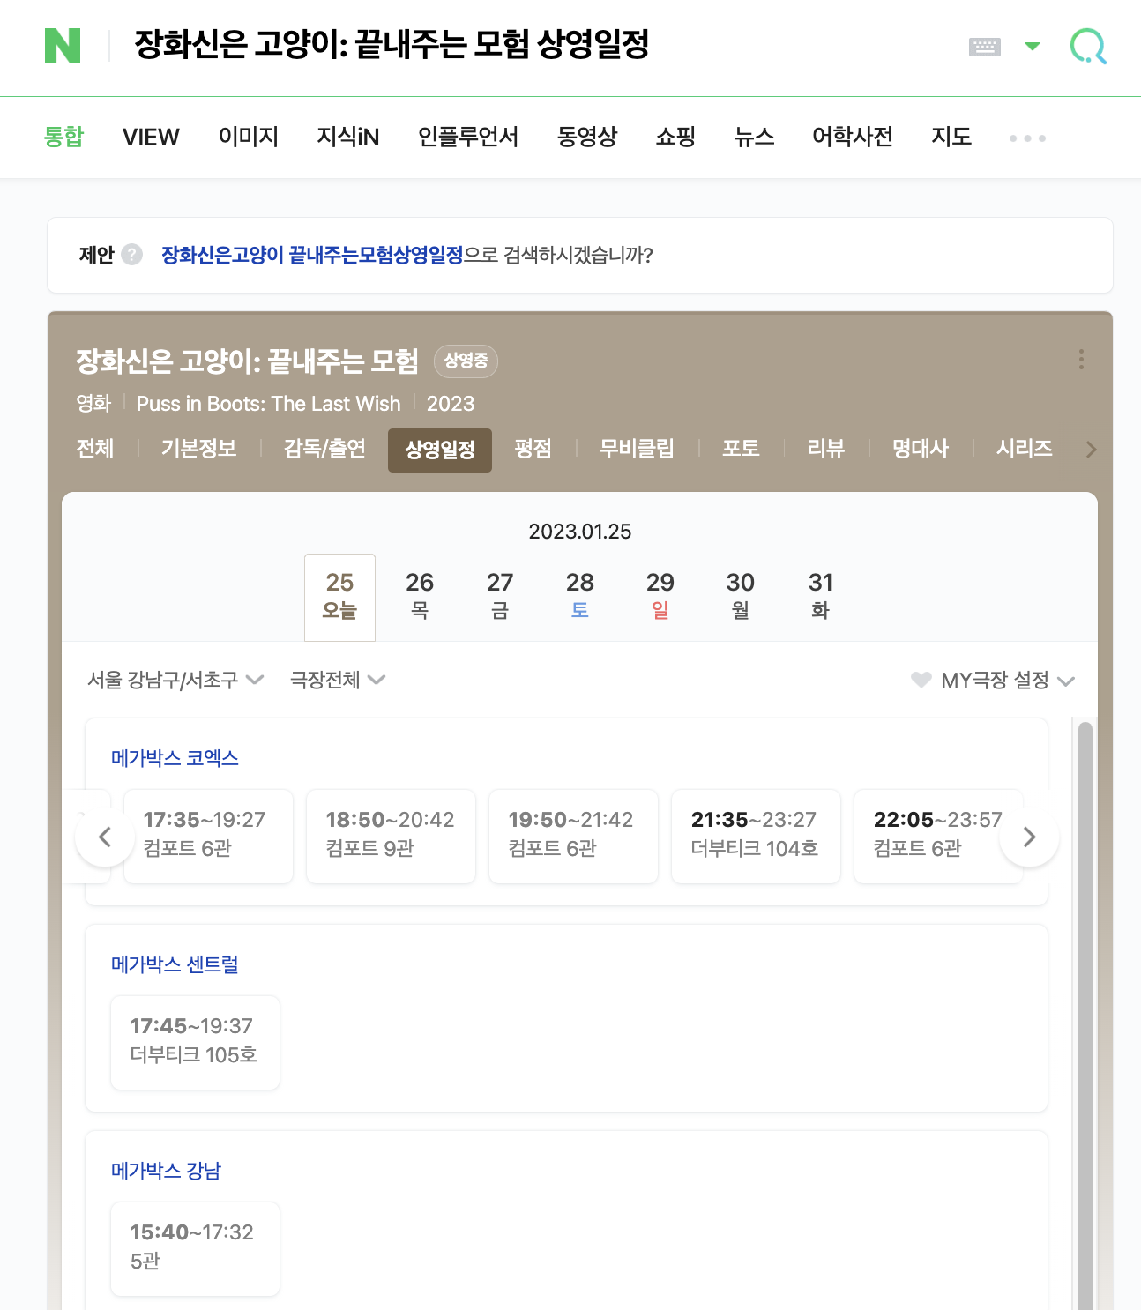Click the Puss in Boots: The Last Wish subtitle
The height and width of the screenshot is (1310, 1141).
click(x=268, y=404)
